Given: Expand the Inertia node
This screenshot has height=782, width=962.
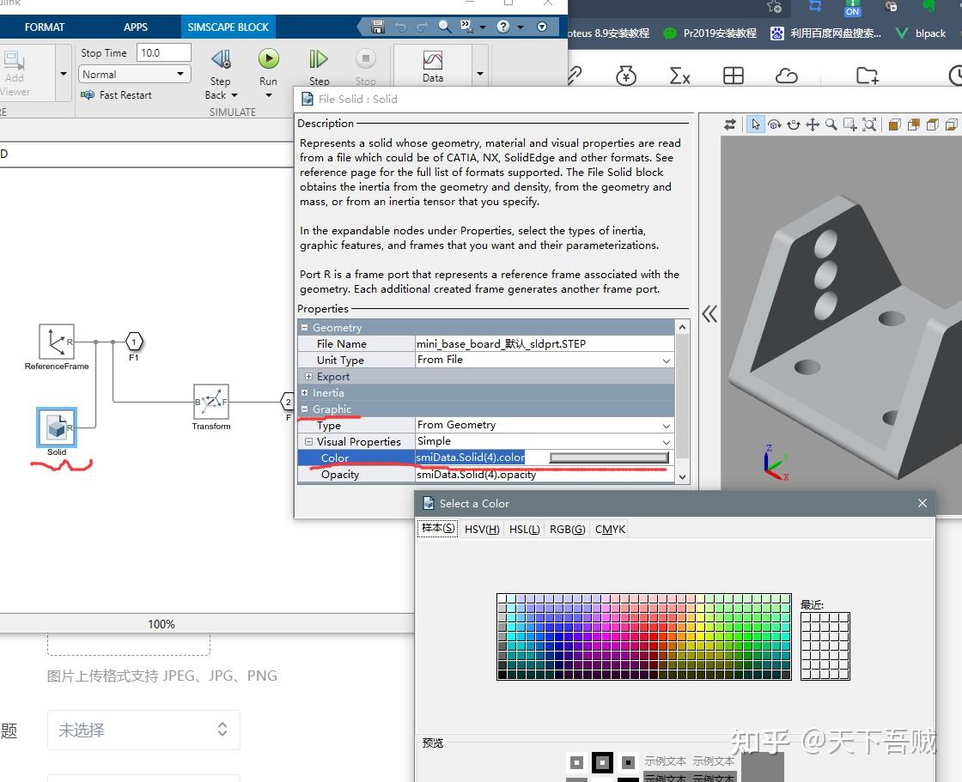Looking at the screenshot, I should tap(304, 392).
